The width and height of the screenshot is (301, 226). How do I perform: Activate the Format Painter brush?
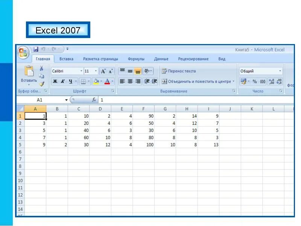[x=41, y=84]
